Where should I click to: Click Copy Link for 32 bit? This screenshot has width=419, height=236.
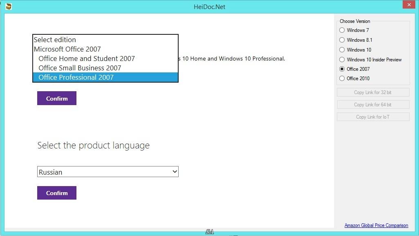point(373,92)
